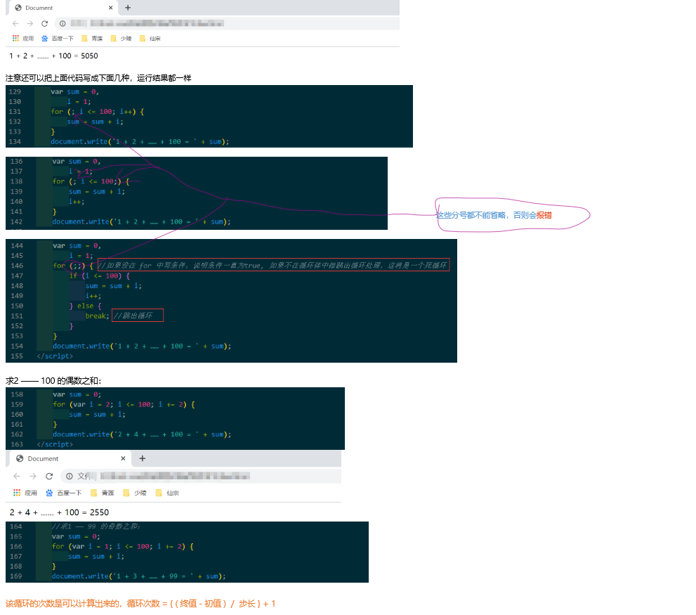Reload the page showing the 5050 result
The image size is (696, 615).
point(44,24)
